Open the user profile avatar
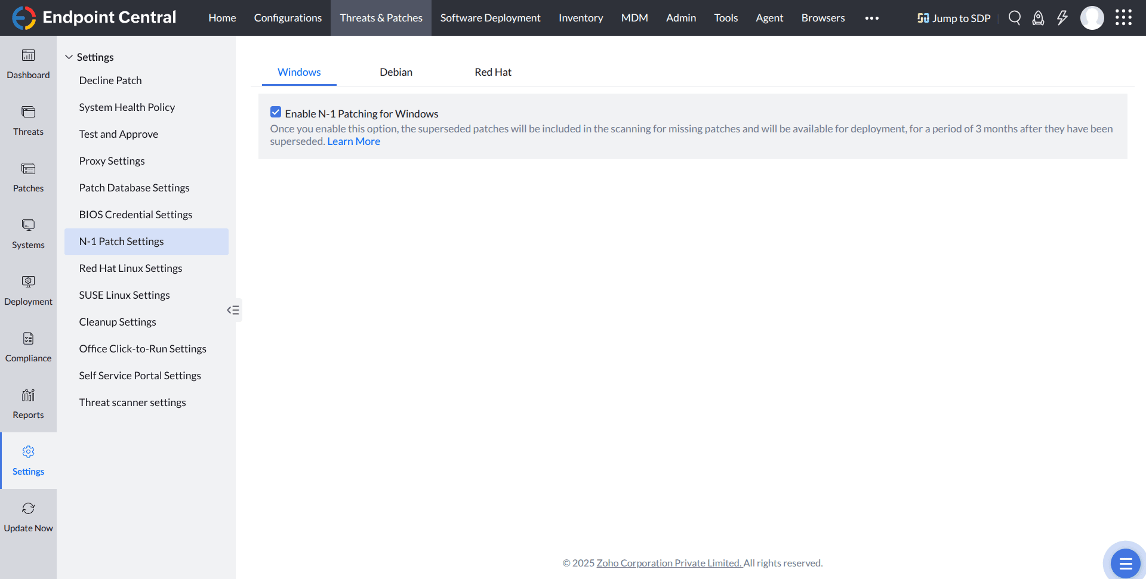Image resolution: width=1146 pixels, height=579 pixels. [1092, 18]
